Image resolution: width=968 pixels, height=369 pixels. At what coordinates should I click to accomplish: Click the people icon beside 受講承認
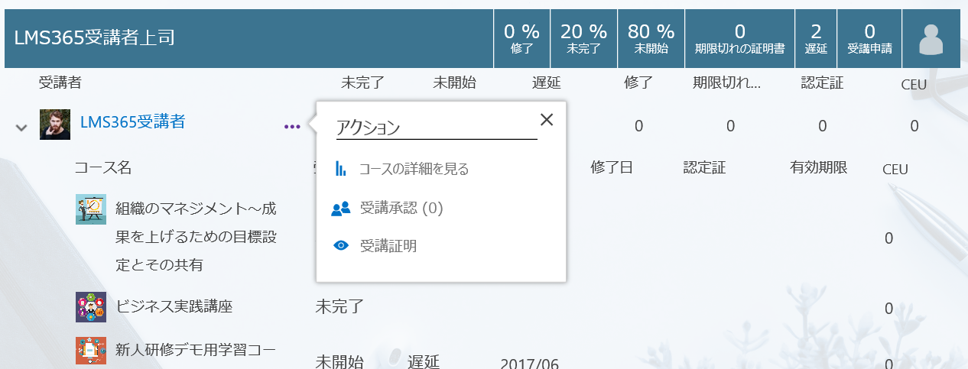click(341, 208)
